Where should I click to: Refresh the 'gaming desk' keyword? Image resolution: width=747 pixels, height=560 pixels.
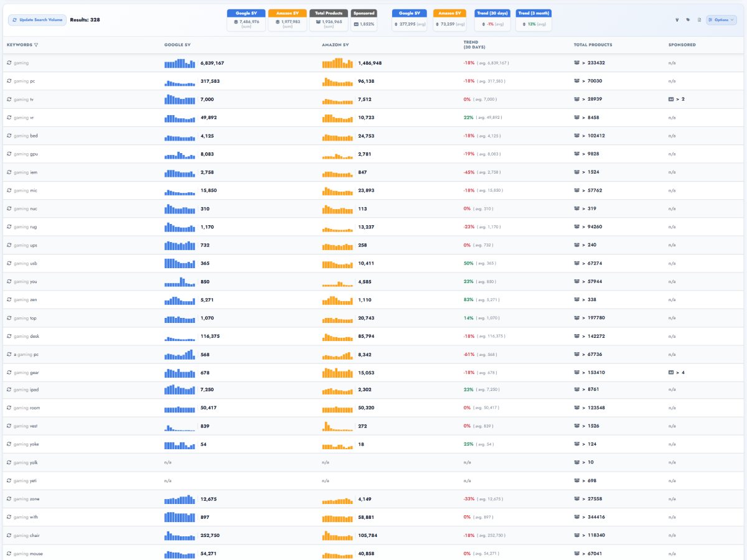[x=9, y=336]
